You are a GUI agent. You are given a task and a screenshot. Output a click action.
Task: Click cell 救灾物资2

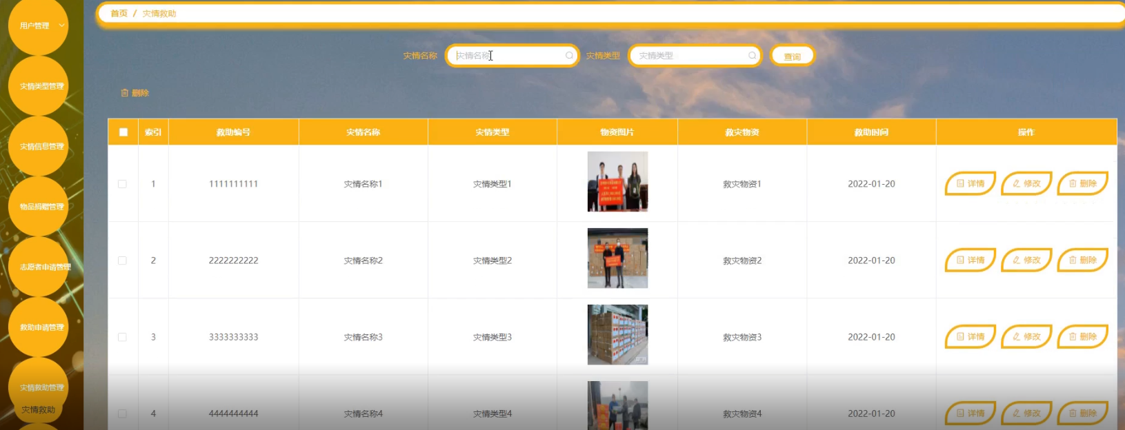[742, 260]
